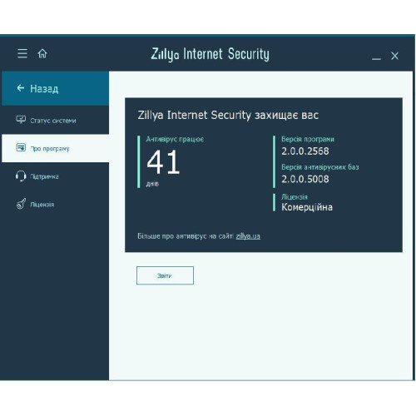This screenshot has width=416, height=416.
Task: Click the back arrow beside Назад
Action: [x=21, y=88]
